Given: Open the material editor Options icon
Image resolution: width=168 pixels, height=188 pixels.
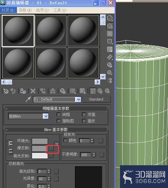Looking at the screenshot, I should click(x=110, y=65).
